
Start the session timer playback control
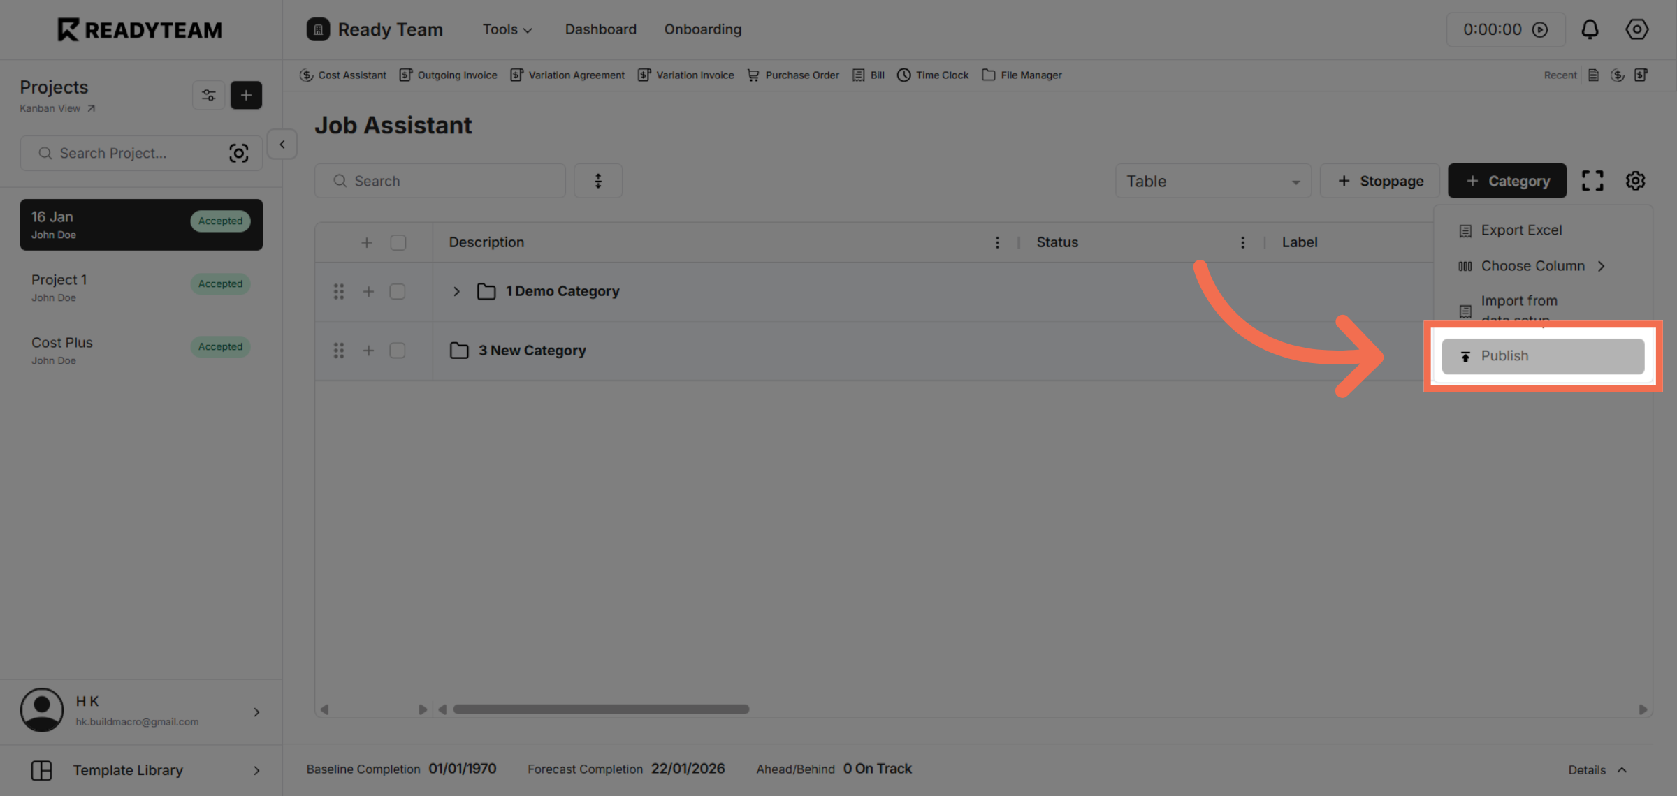tap(1541, 29)
